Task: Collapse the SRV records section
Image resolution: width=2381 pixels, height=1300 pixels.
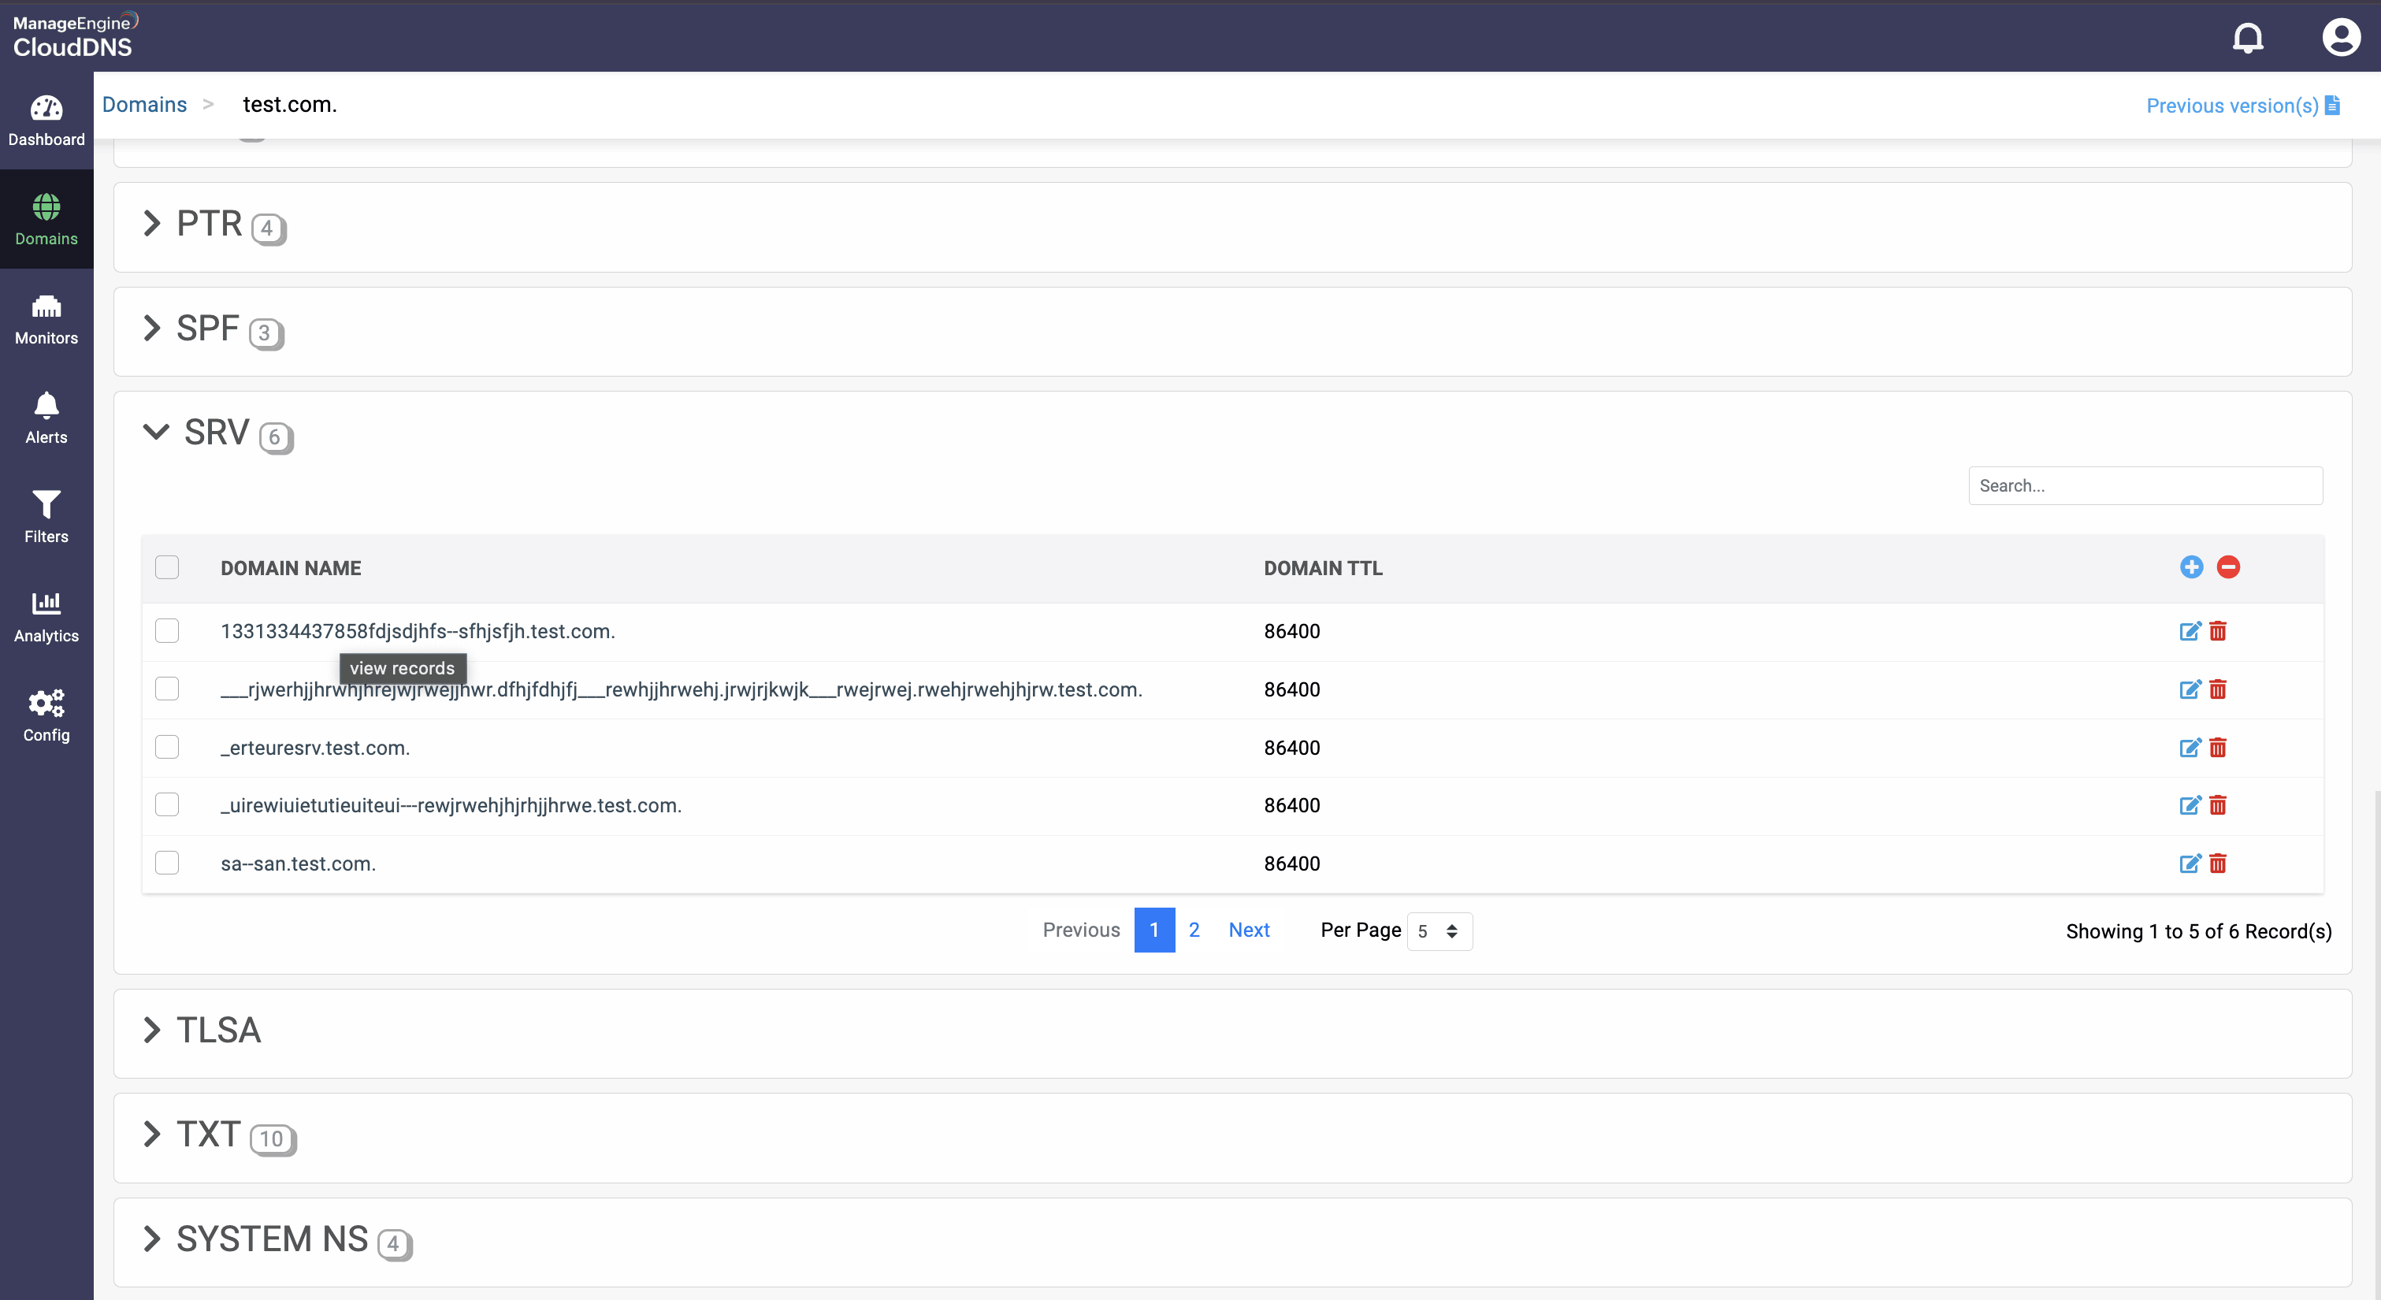Action: point(156,432)
